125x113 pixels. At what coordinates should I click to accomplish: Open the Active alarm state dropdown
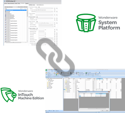coord(46,27)
